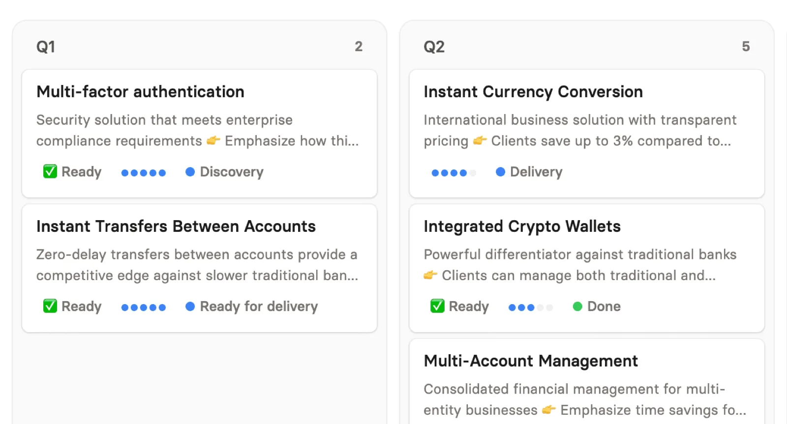This screenshot has height=424, width=787.
Task: Click the Ready checkmark on Instant Transfers card
Action: (x=50, y=306)
